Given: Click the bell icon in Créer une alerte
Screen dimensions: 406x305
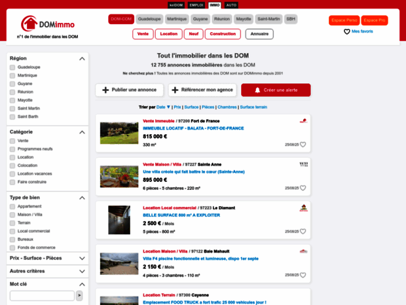Looking at the screenshot, I should [x=257, y=90].
